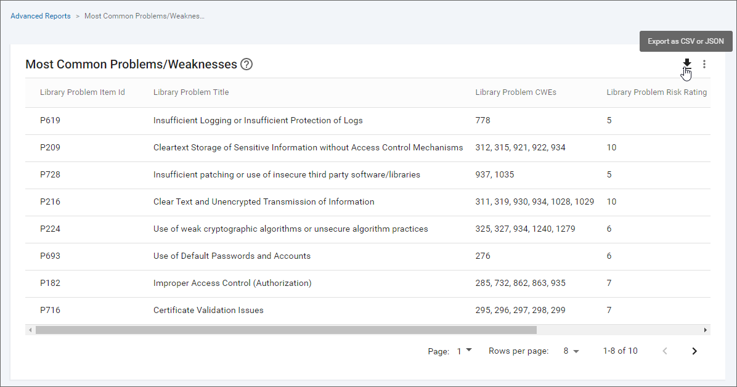This screenshot has height=387, width=737.
Task: Select Improper Access Control (Authorization) entry
Action: point(232,283)
